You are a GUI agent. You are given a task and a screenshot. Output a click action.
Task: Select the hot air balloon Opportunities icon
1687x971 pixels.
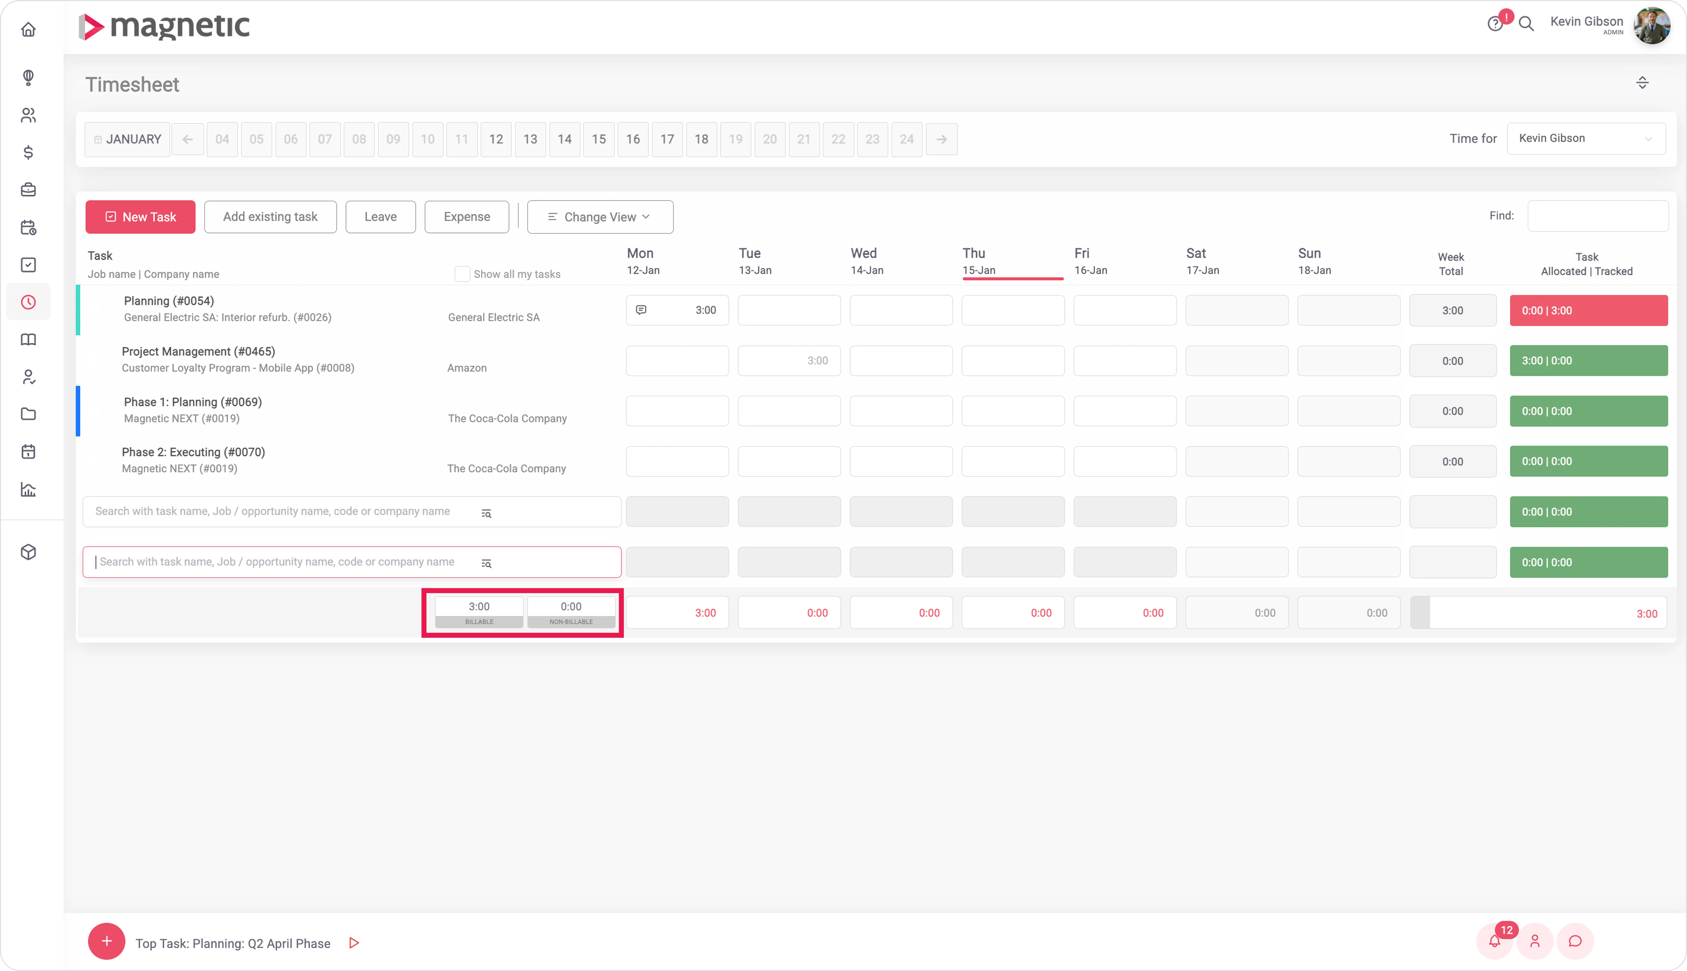click(x=27, y=78)
